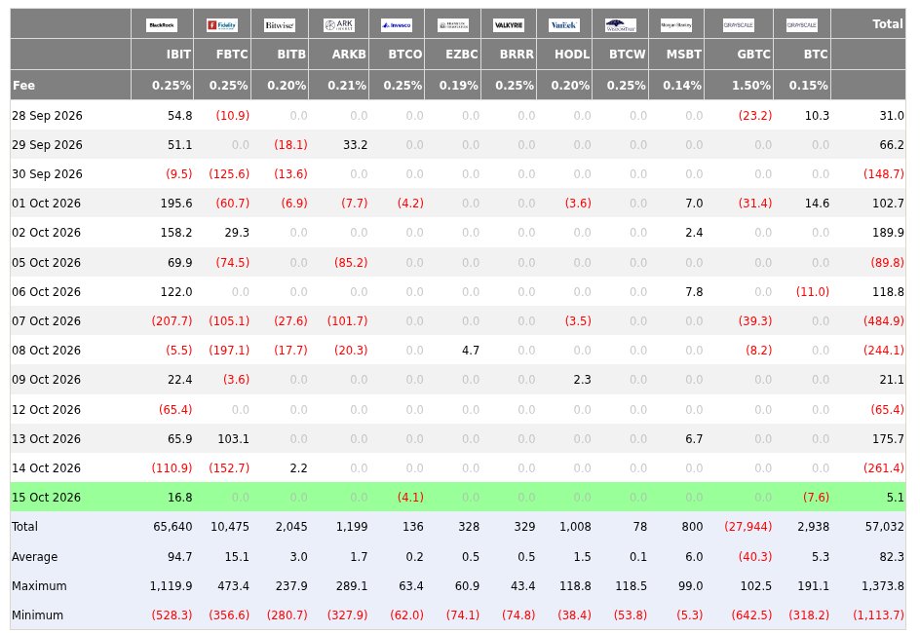Select the Bitwise logo in the header
Image resolution: width=920 pixels, height=633 pixels.
pyautogui.click(x=280, y=25)
